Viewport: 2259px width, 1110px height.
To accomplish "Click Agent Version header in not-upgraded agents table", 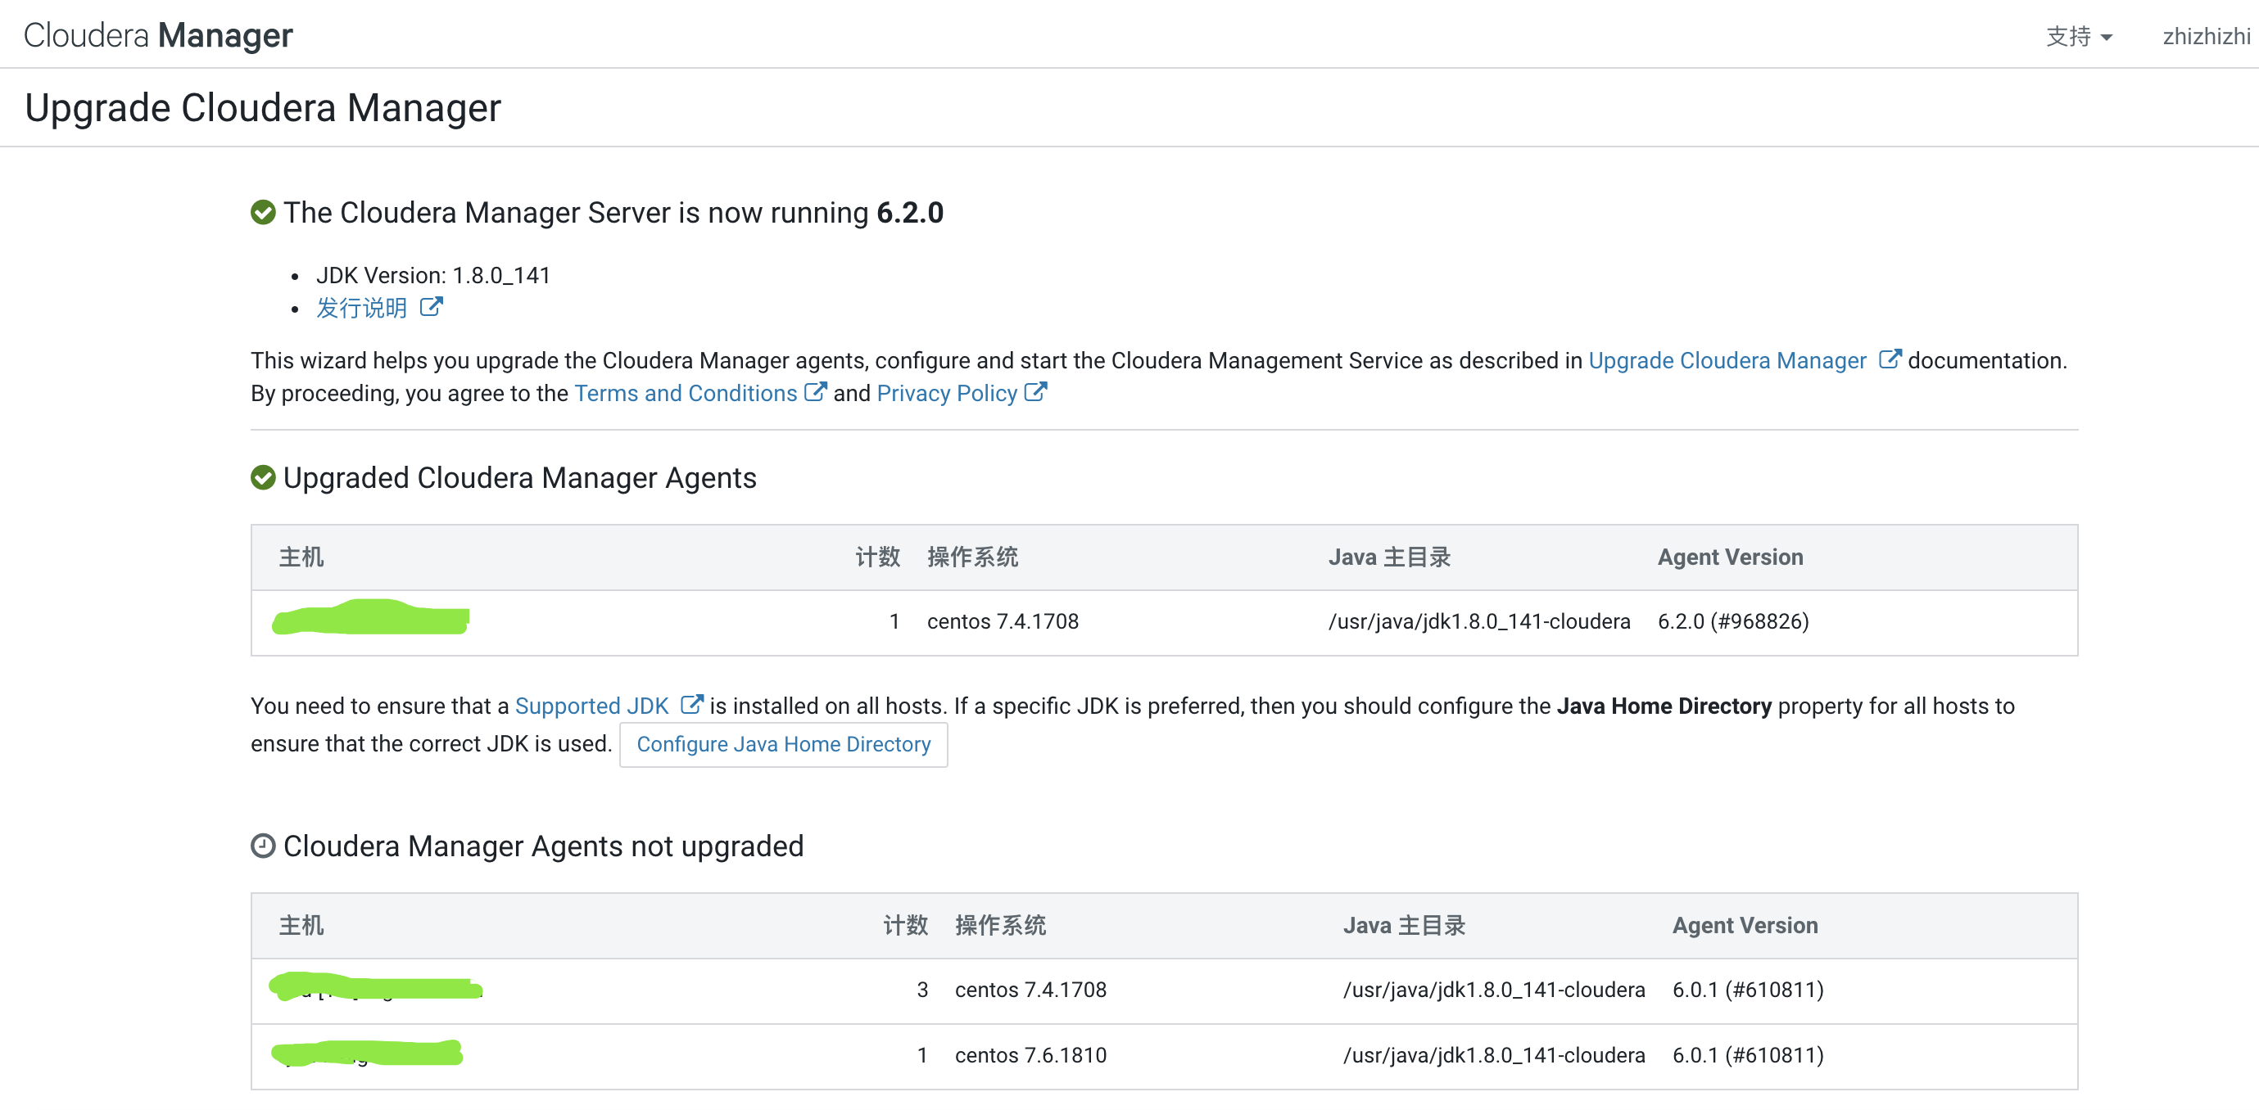I will tap(1745, 926).
